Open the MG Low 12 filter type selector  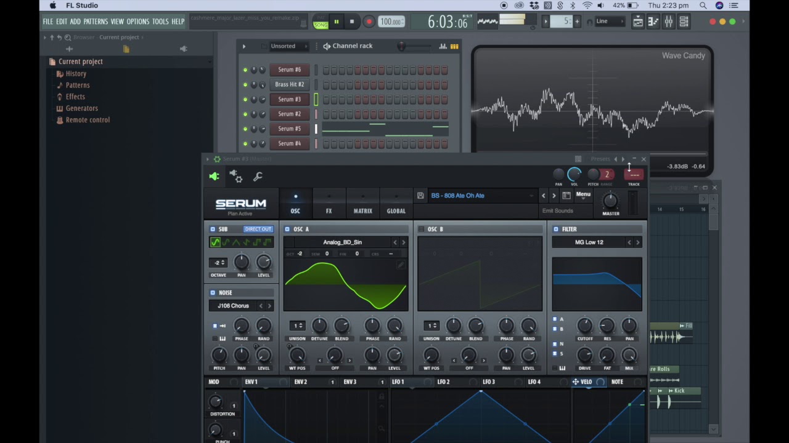point(589,242)
